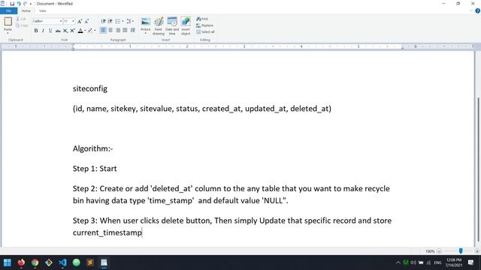Apply the font text color button
This screenshot has height=270, width=481.
click(80, 31)
